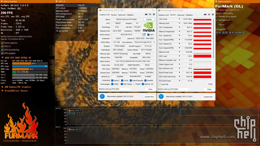Disable the GPU graphs checkbox
Image resolution: width=260 pixels, height=146 pixels.
pos(2,53)
